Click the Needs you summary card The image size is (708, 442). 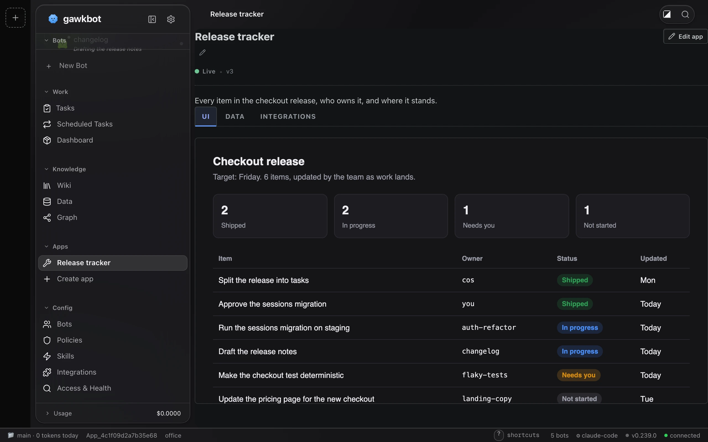(512, 216)
